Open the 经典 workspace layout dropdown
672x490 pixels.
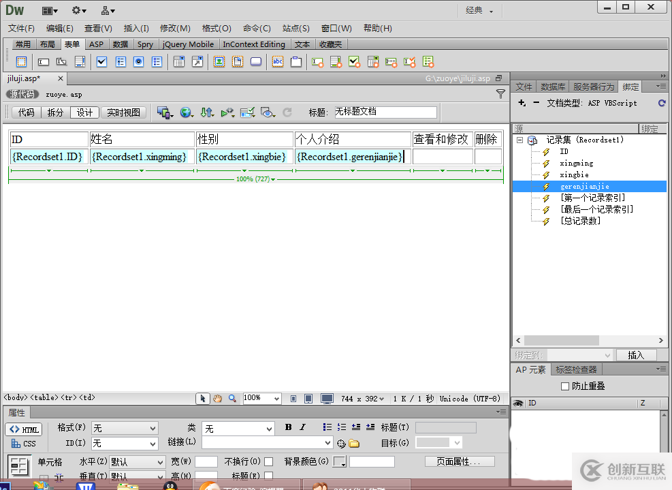coord(479,10)
